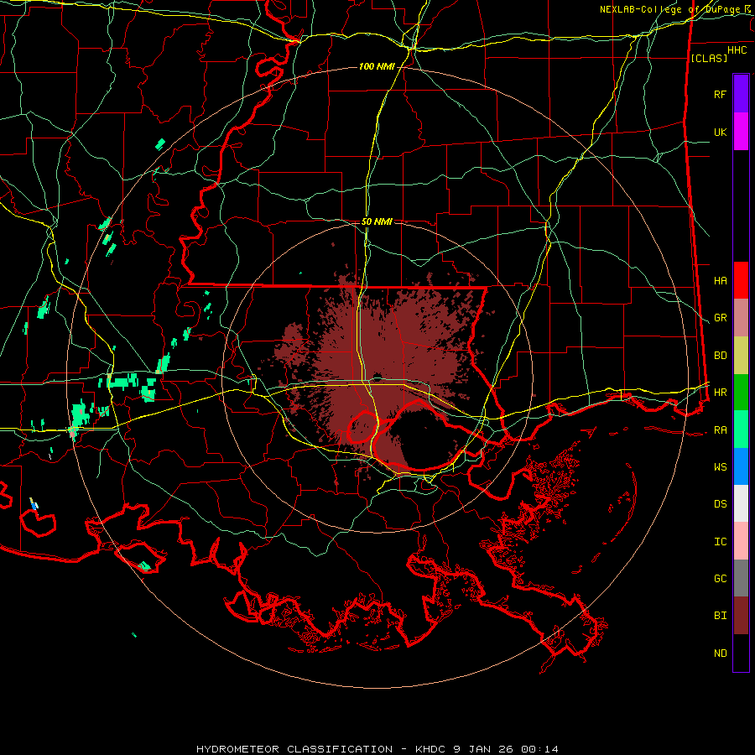
Task: Click the HR legend label
Action: 720,393
